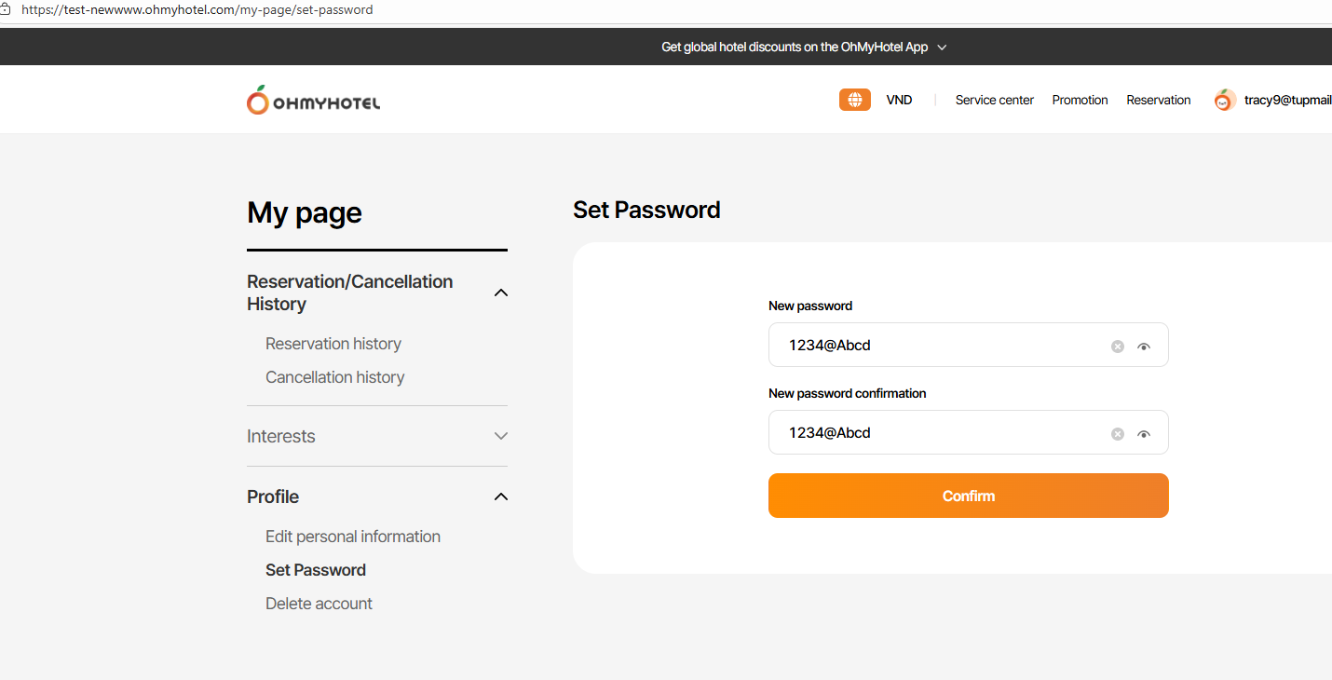Open the VND currency selector
The width and height of the screenshot is (1332, 680).
click(x=899, y=100)
